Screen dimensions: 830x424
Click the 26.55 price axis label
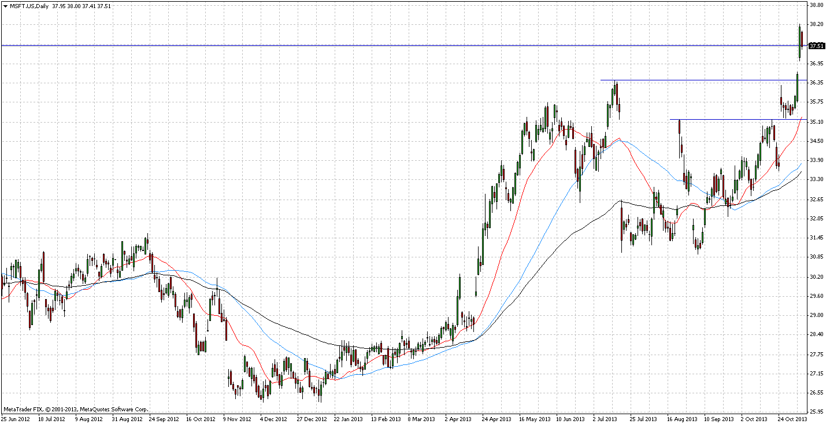click(x=816, y=393)
